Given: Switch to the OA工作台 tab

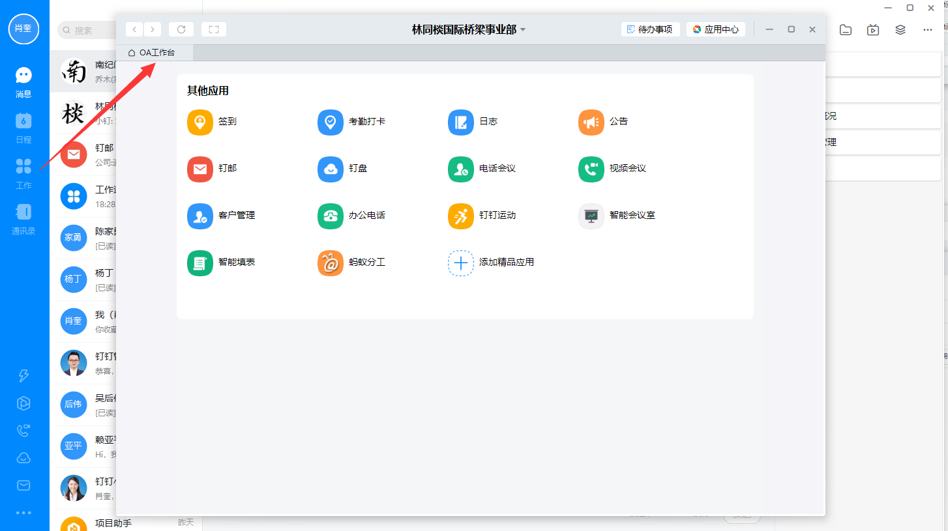Looking at the screenshot, I should [x=155, y=53].
